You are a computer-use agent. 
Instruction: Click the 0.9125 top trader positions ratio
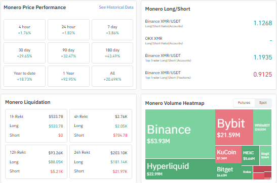pos(262,75)
